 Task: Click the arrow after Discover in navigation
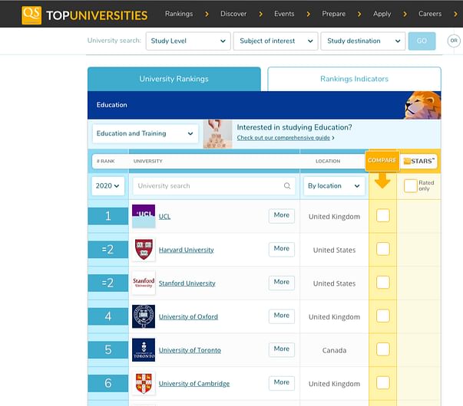pos(260,14)
